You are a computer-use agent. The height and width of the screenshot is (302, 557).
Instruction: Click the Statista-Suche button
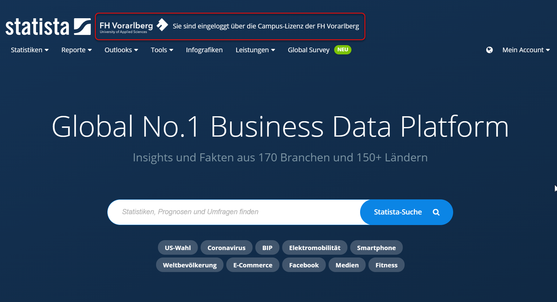coord(406,212)
